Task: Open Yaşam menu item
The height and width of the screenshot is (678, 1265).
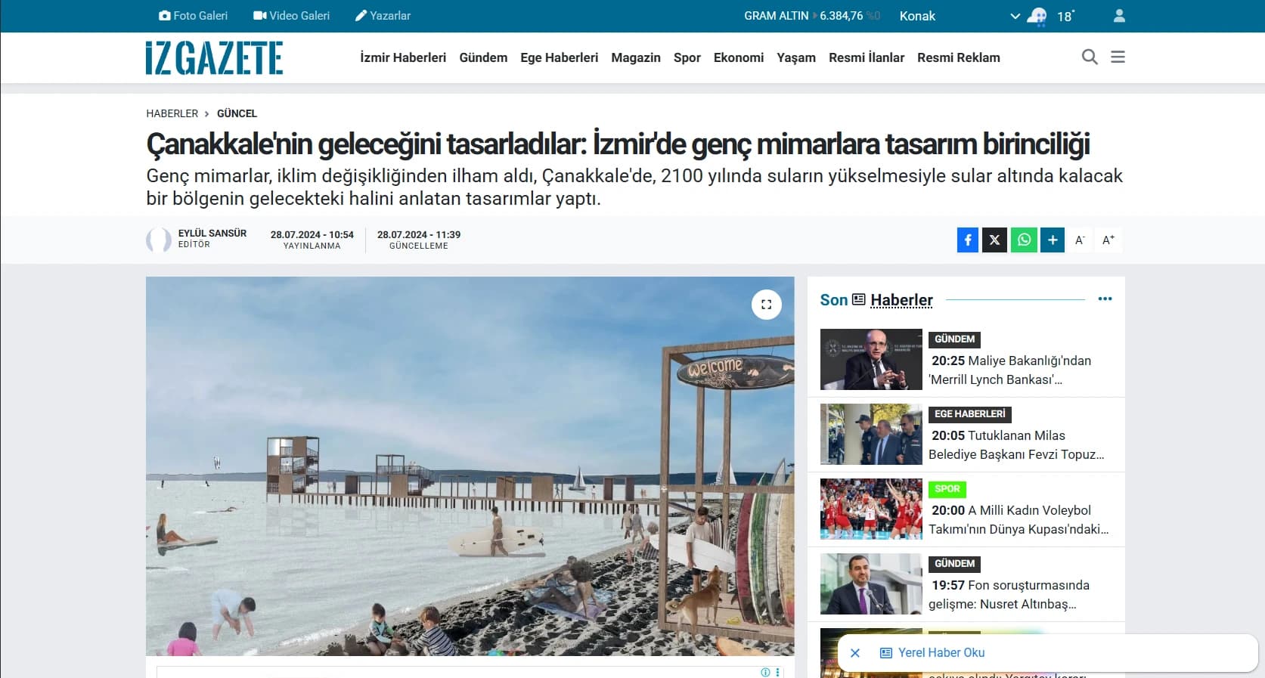Action: [x=796, y=57]
